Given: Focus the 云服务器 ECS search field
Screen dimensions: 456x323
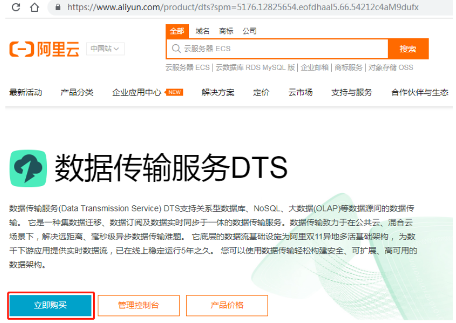Looking at the screenshot, I should tap(277, 49).
